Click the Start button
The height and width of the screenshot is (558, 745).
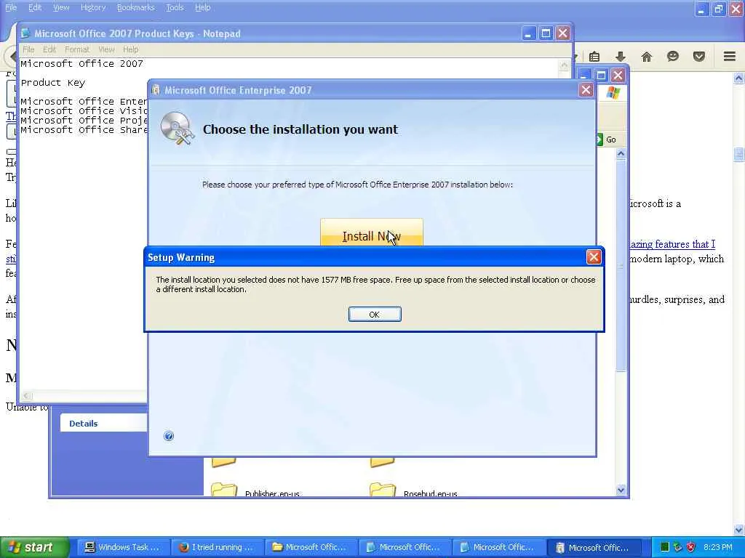(x=34, y=547)
